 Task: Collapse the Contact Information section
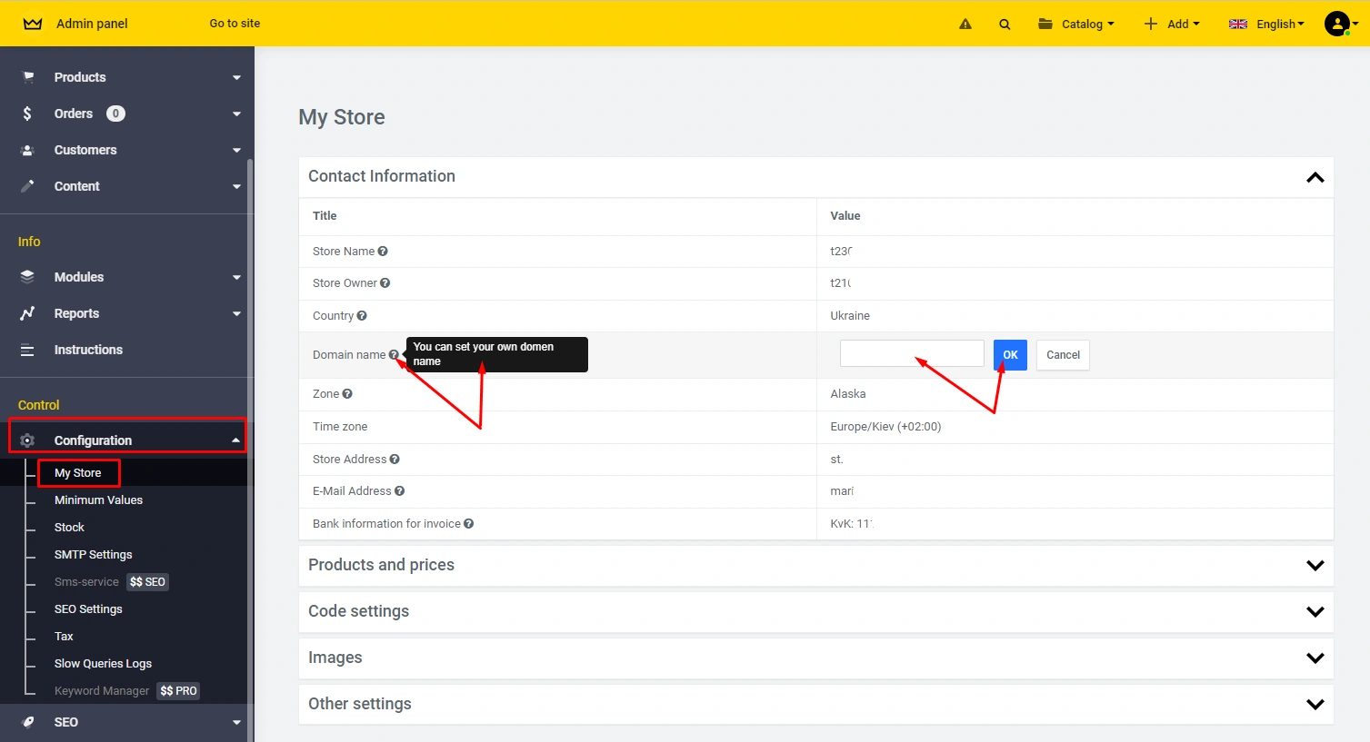(x=1315, y=177)
